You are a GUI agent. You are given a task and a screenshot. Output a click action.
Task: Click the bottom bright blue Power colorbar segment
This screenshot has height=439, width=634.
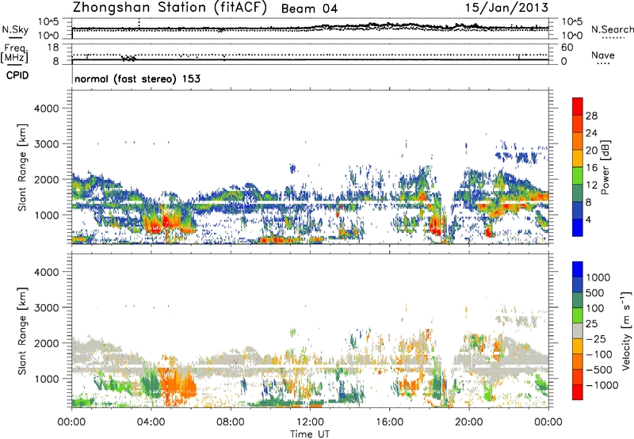tap(578, 227)
